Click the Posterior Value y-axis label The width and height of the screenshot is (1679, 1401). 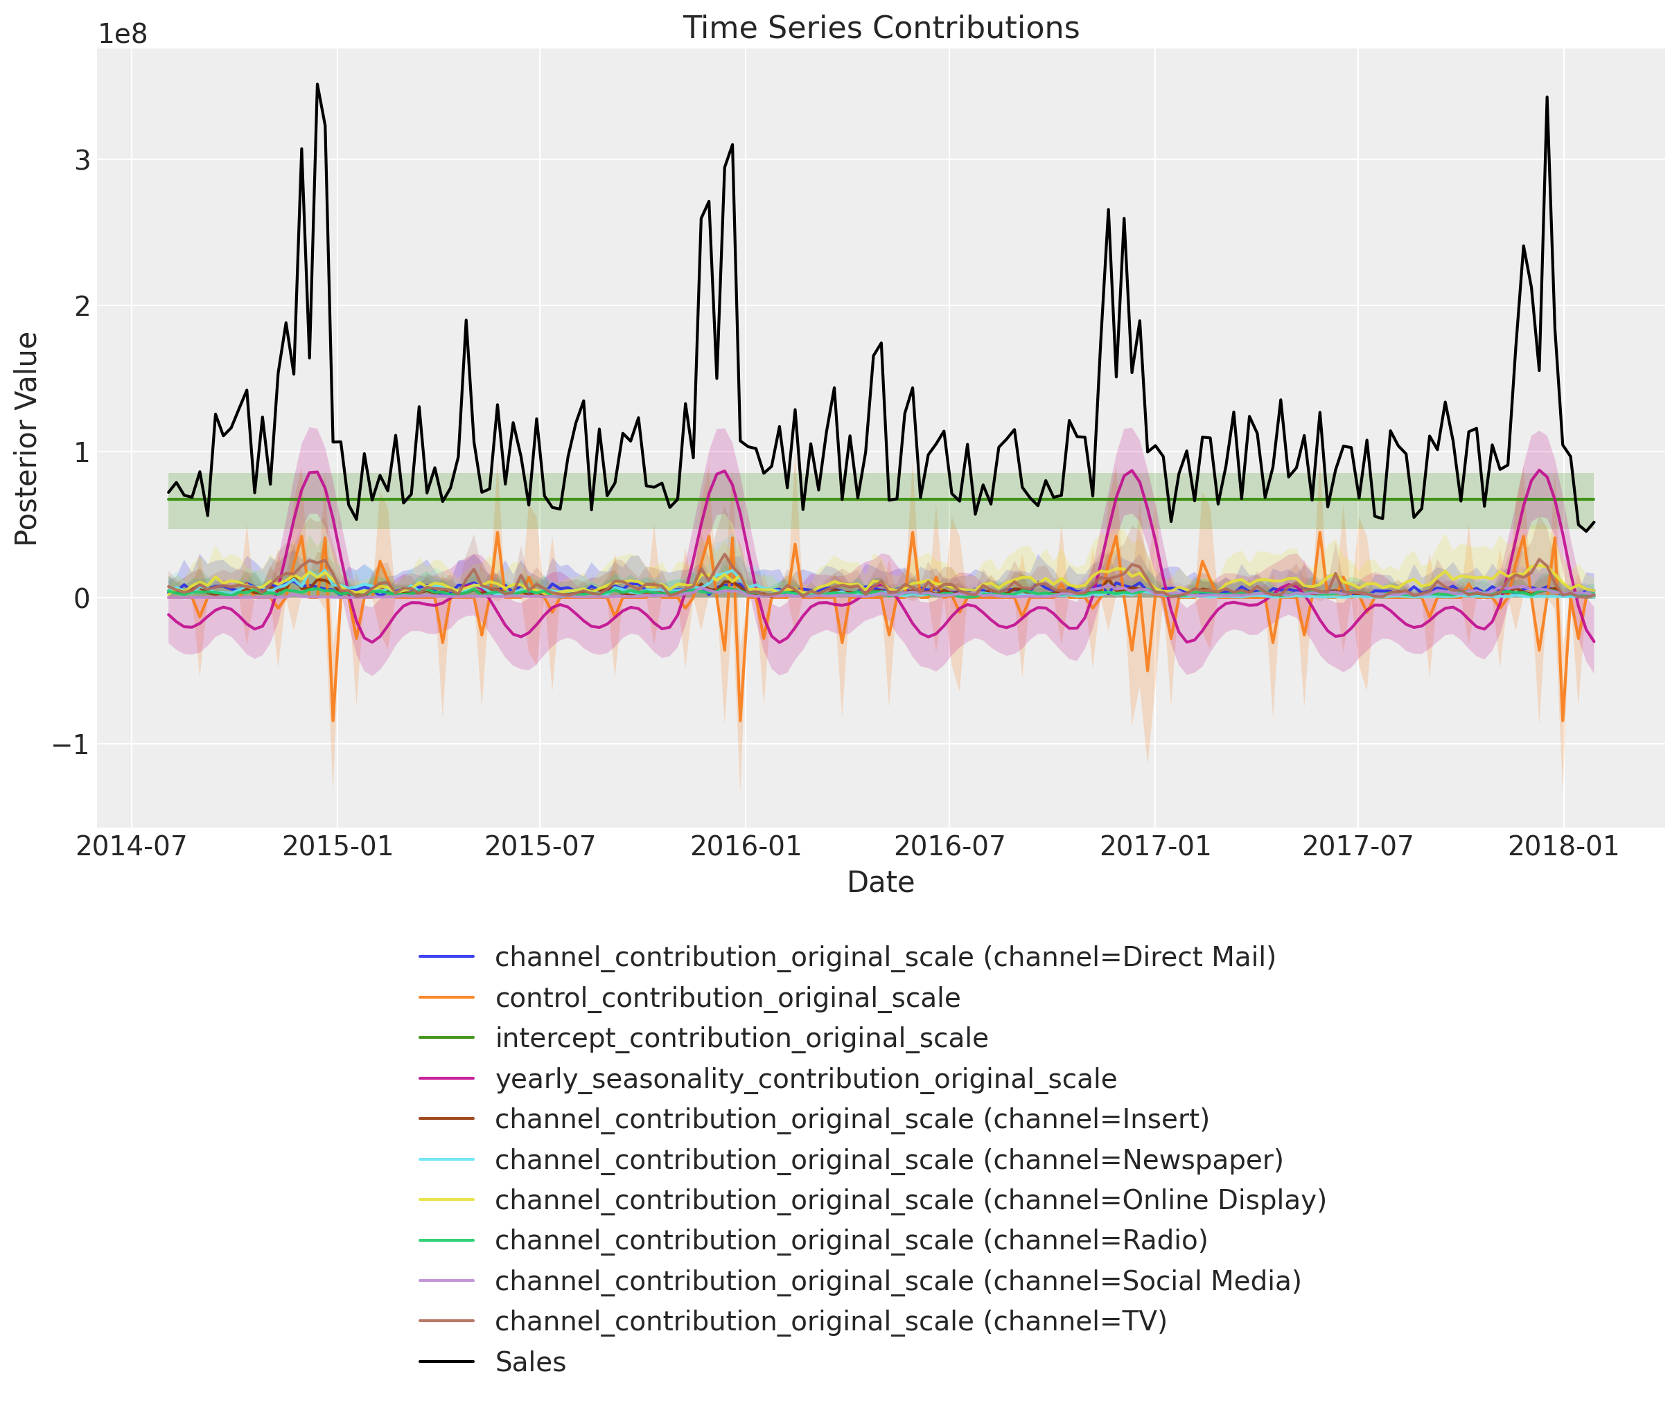(27, 439)
